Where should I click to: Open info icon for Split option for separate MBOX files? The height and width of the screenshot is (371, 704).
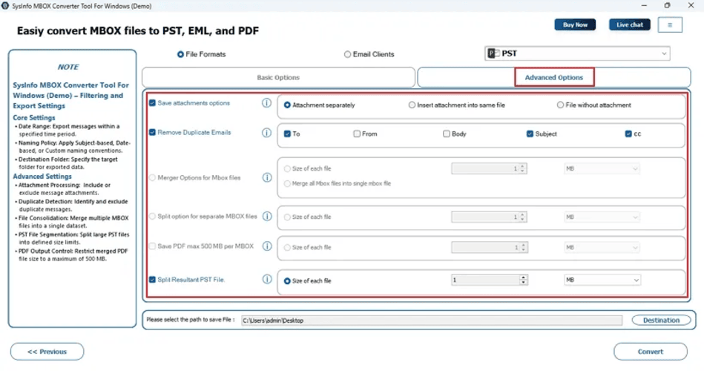pyautogui.click(x=267, y=216)
